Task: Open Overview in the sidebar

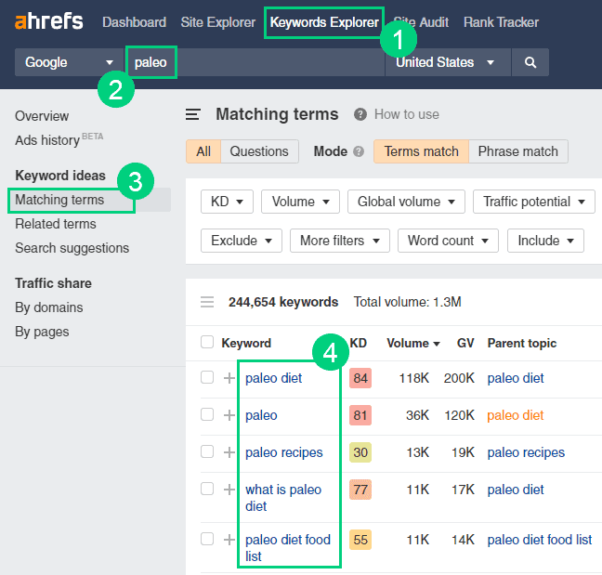Action: (x=42, y=116)
